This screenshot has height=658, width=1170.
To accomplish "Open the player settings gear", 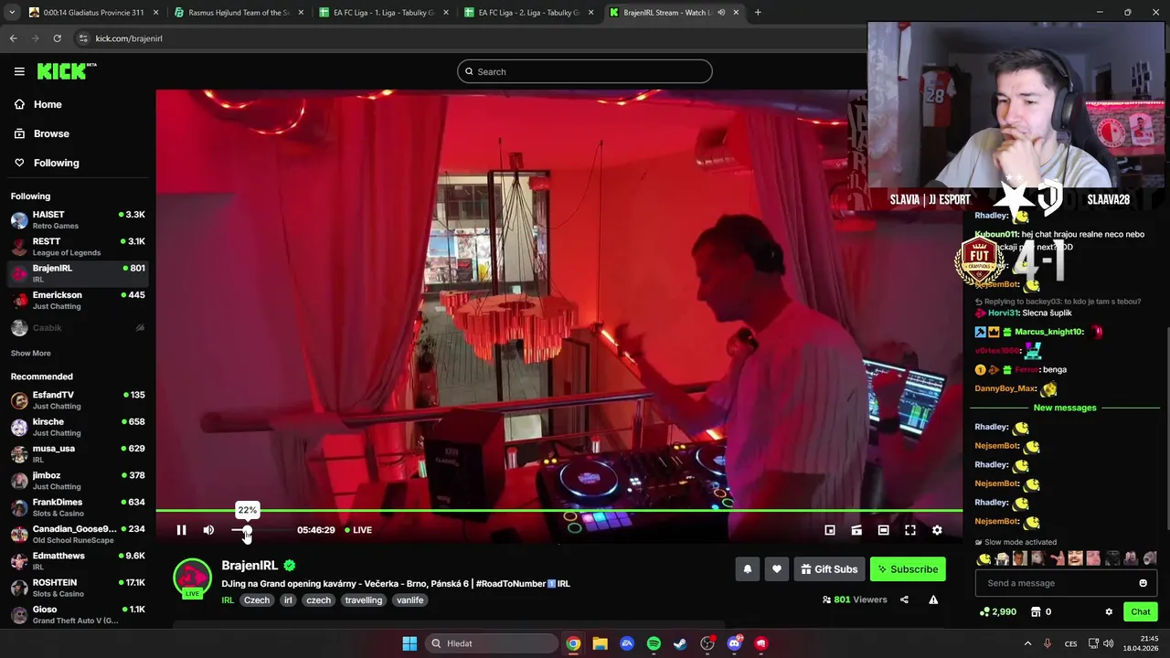I will [x=937, y=530].
